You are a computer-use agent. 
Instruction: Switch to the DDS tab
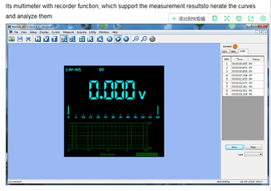233,51
